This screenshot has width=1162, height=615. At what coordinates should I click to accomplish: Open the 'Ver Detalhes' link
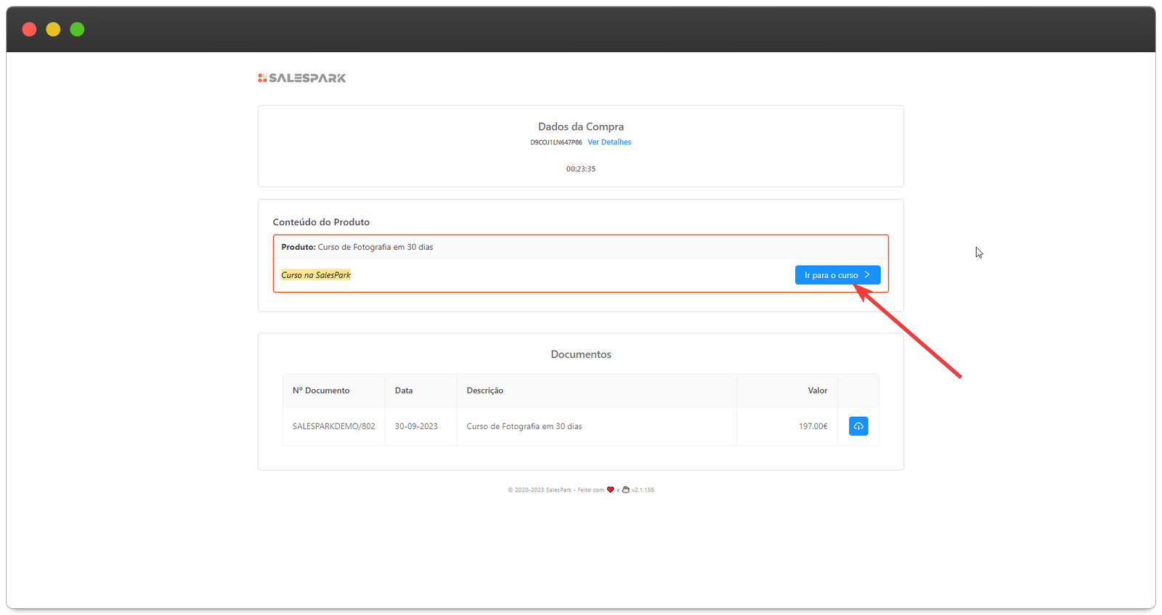(x=609, y=142)
